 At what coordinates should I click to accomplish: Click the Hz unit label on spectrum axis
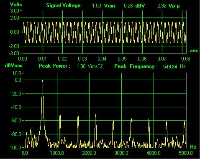(193, 147)
